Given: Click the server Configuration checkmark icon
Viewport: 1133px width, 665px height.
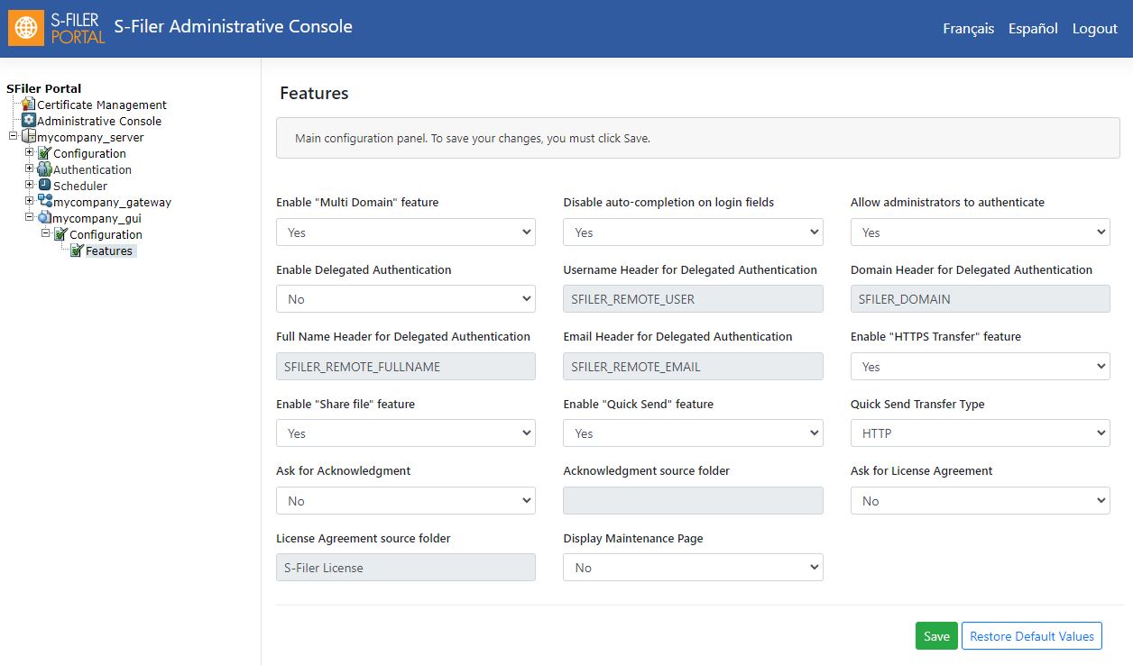Looking at the screenshot, I should click(45, 153).
